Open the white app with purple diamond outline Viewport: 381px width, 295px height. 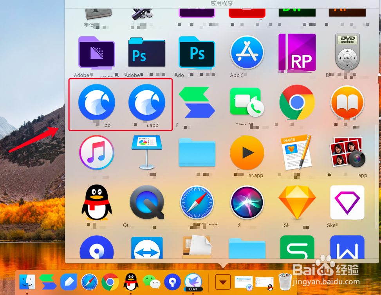pos(347,202)
